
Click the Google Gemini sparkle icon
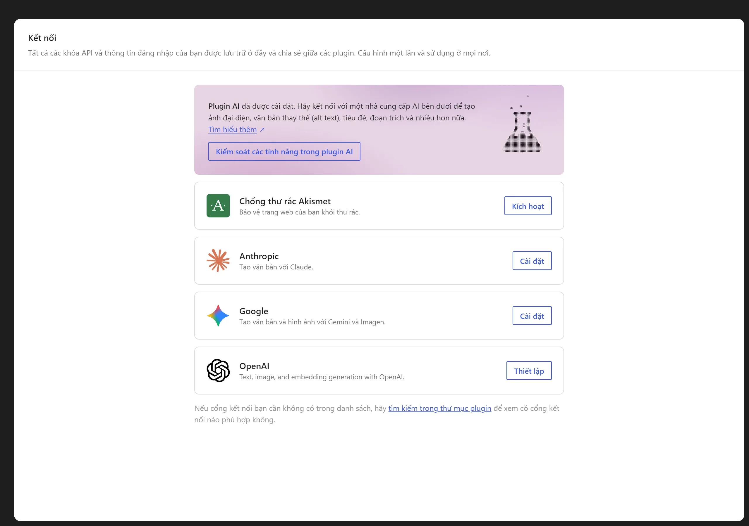coord(218,316)
